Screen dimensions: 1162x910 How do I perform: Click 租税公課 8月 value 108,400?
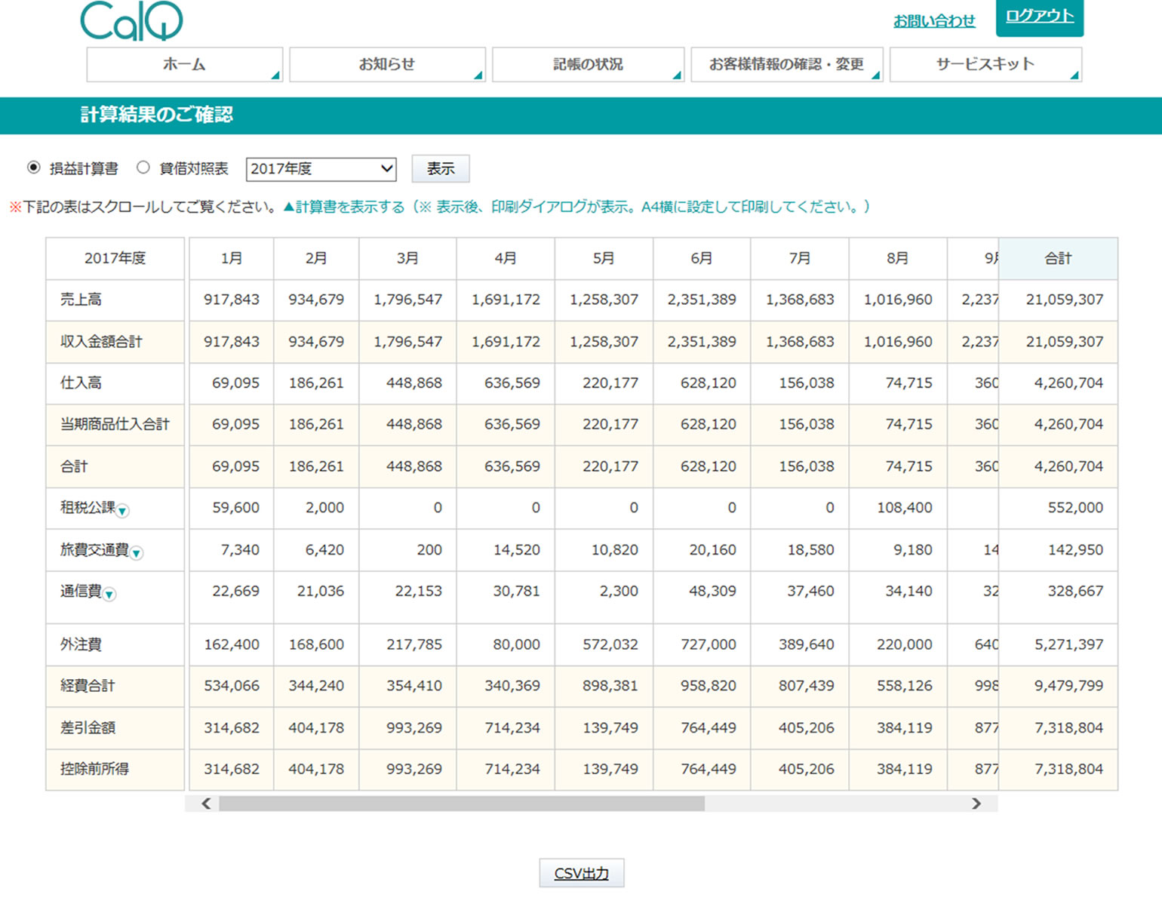(x=905, y=508)
